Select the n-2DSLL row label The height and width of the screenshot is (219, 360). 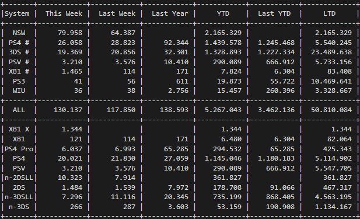pos(19,178)
